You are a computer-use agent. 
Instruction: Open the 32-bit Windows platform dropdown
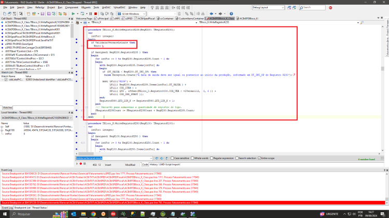[132, 14]
